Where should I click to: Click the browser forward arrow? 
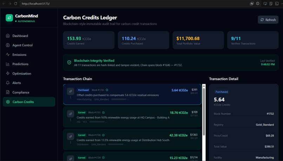click(10, 4)
